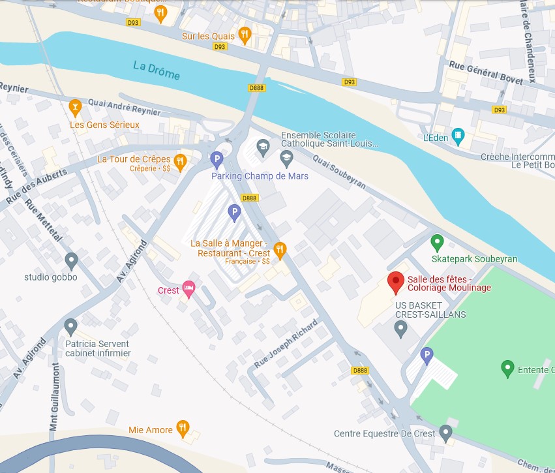
Task: Open the Salle des fêtes Coloriage Moulinage label
Action: coord(449,284)
